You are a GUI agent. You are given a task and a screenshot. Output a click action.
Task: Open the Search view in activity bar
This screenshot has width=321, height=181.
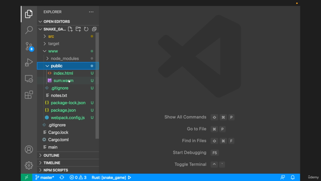[29, 30]
